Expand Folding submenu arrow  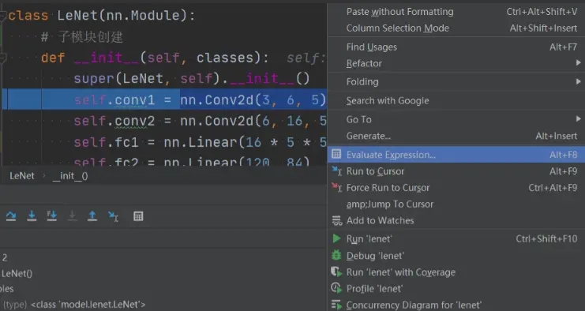[x=578, y=81]
